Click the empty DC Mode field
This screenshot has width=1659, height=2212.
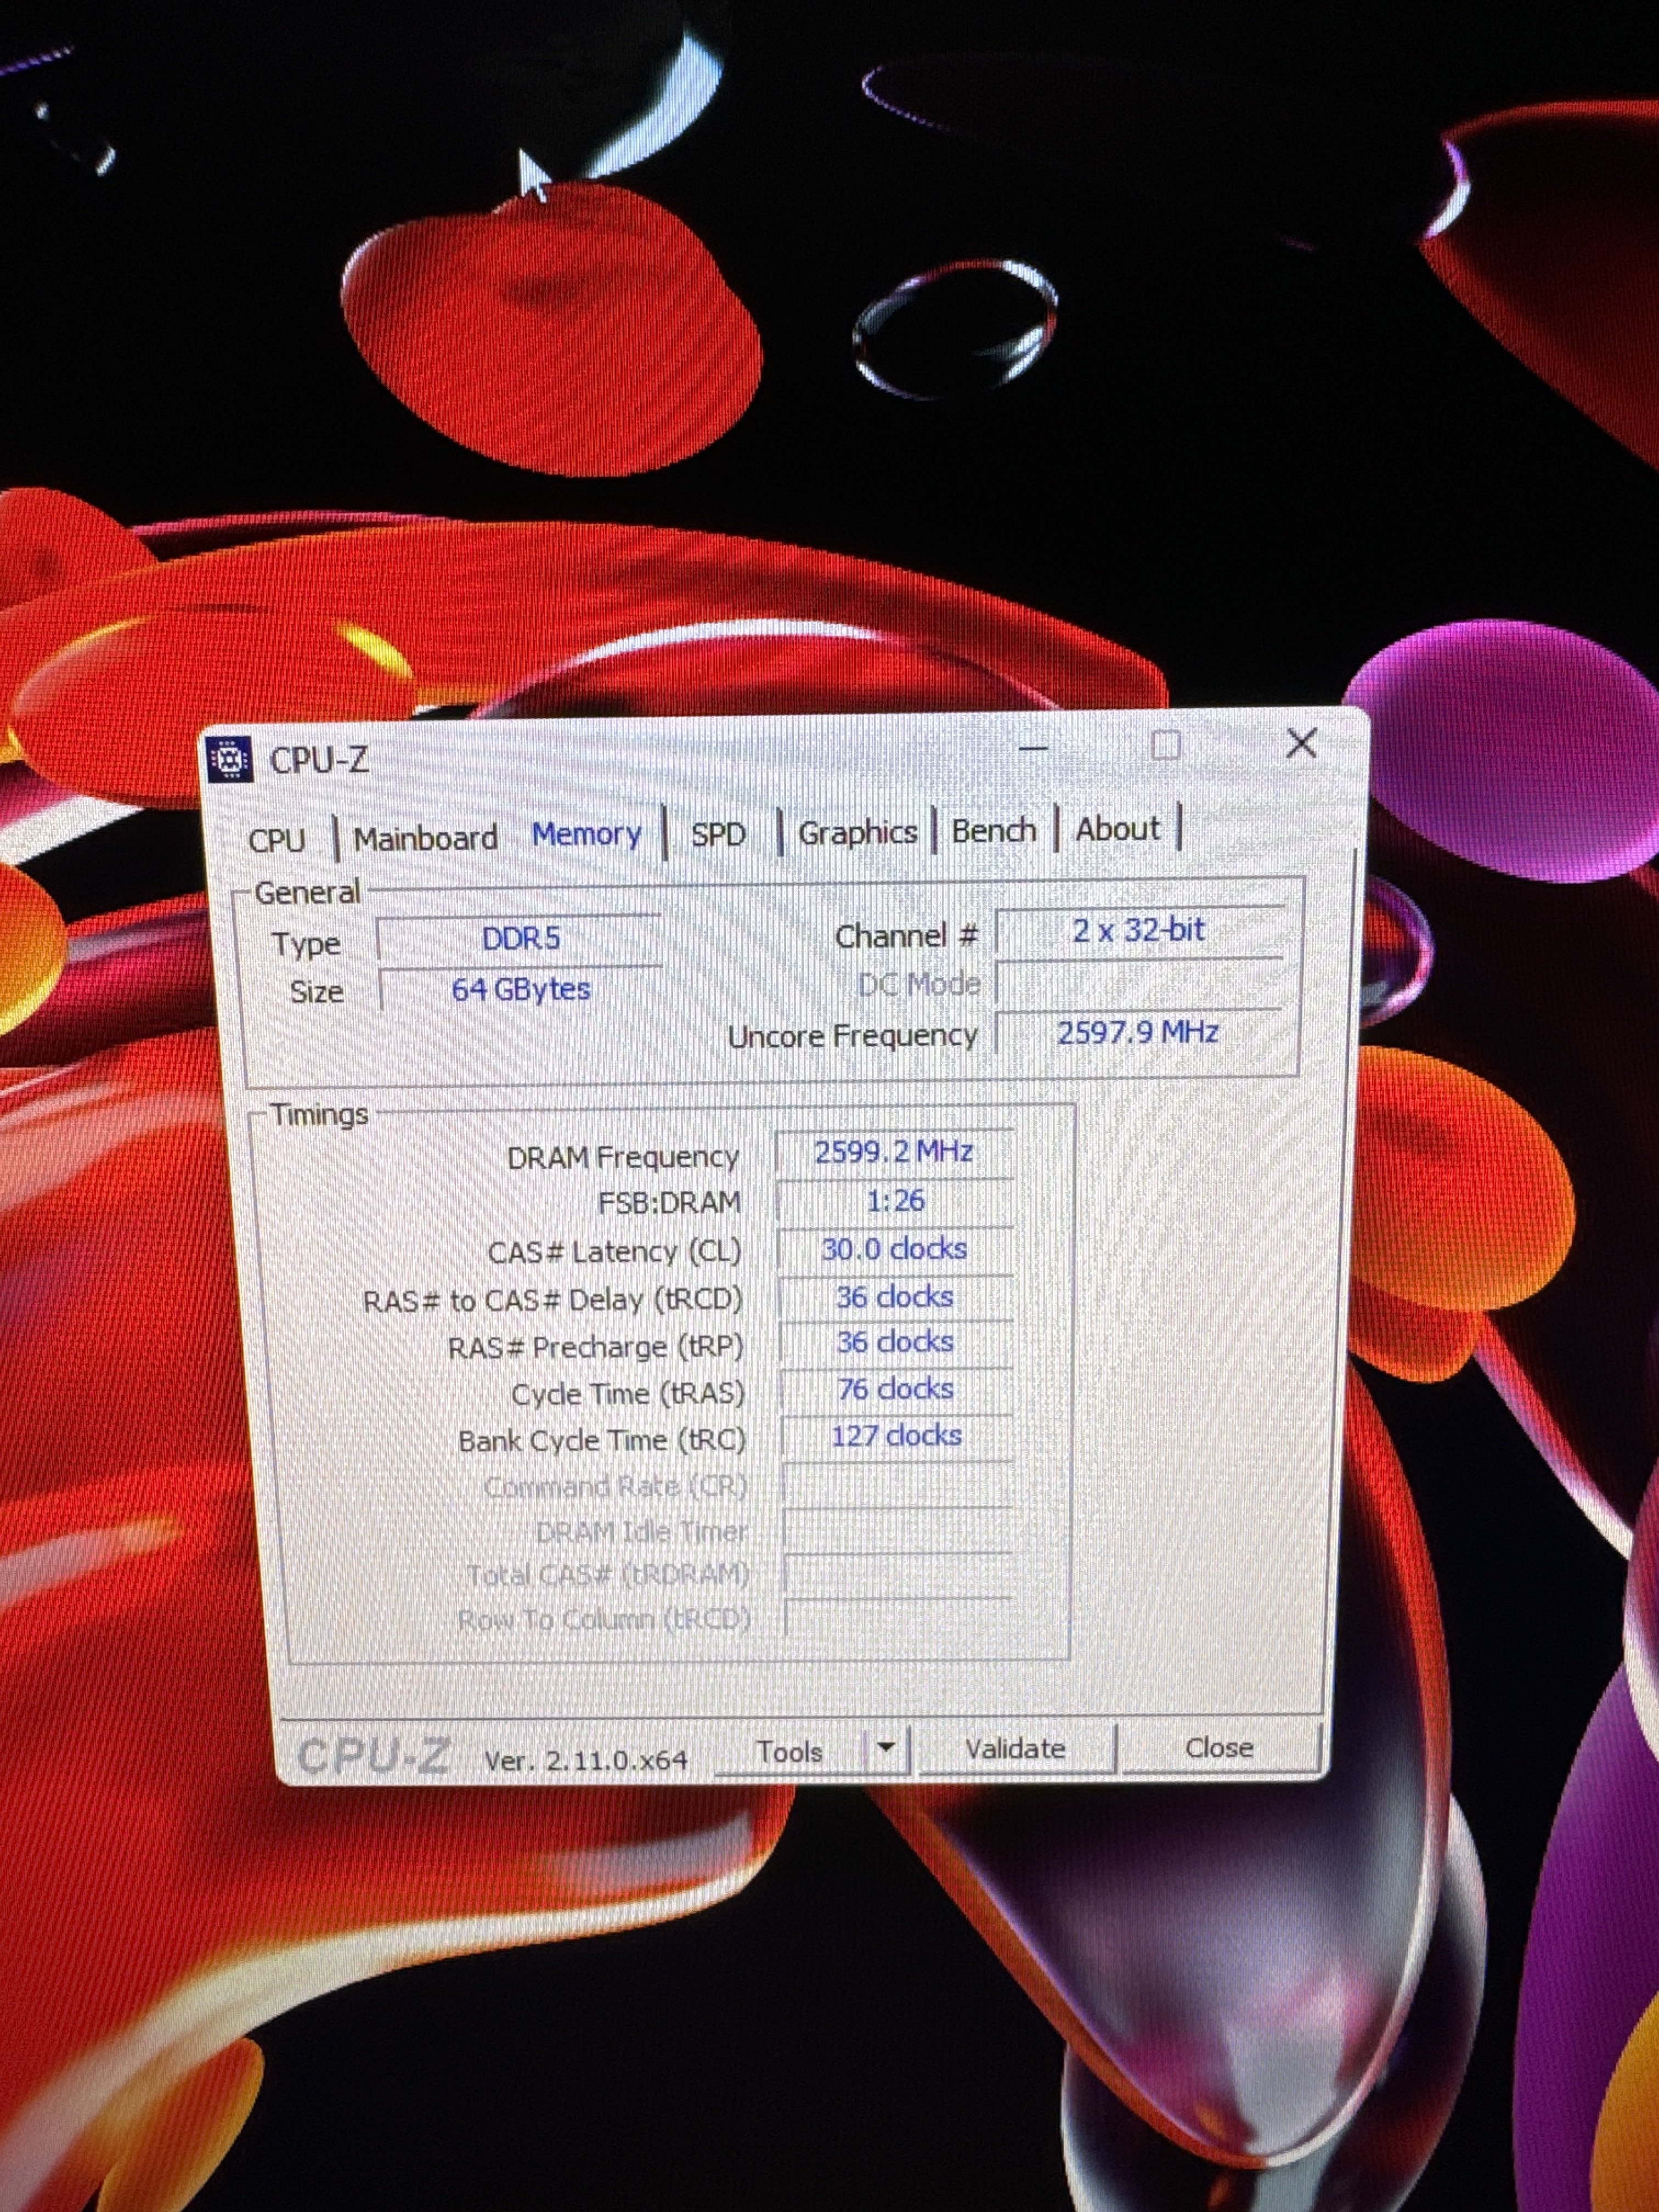1140,982
